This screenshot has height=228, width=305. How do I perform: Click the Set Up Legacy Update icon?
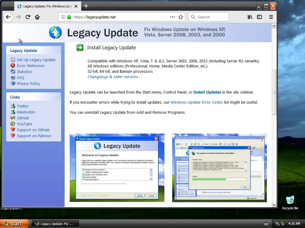click(13, 59)
